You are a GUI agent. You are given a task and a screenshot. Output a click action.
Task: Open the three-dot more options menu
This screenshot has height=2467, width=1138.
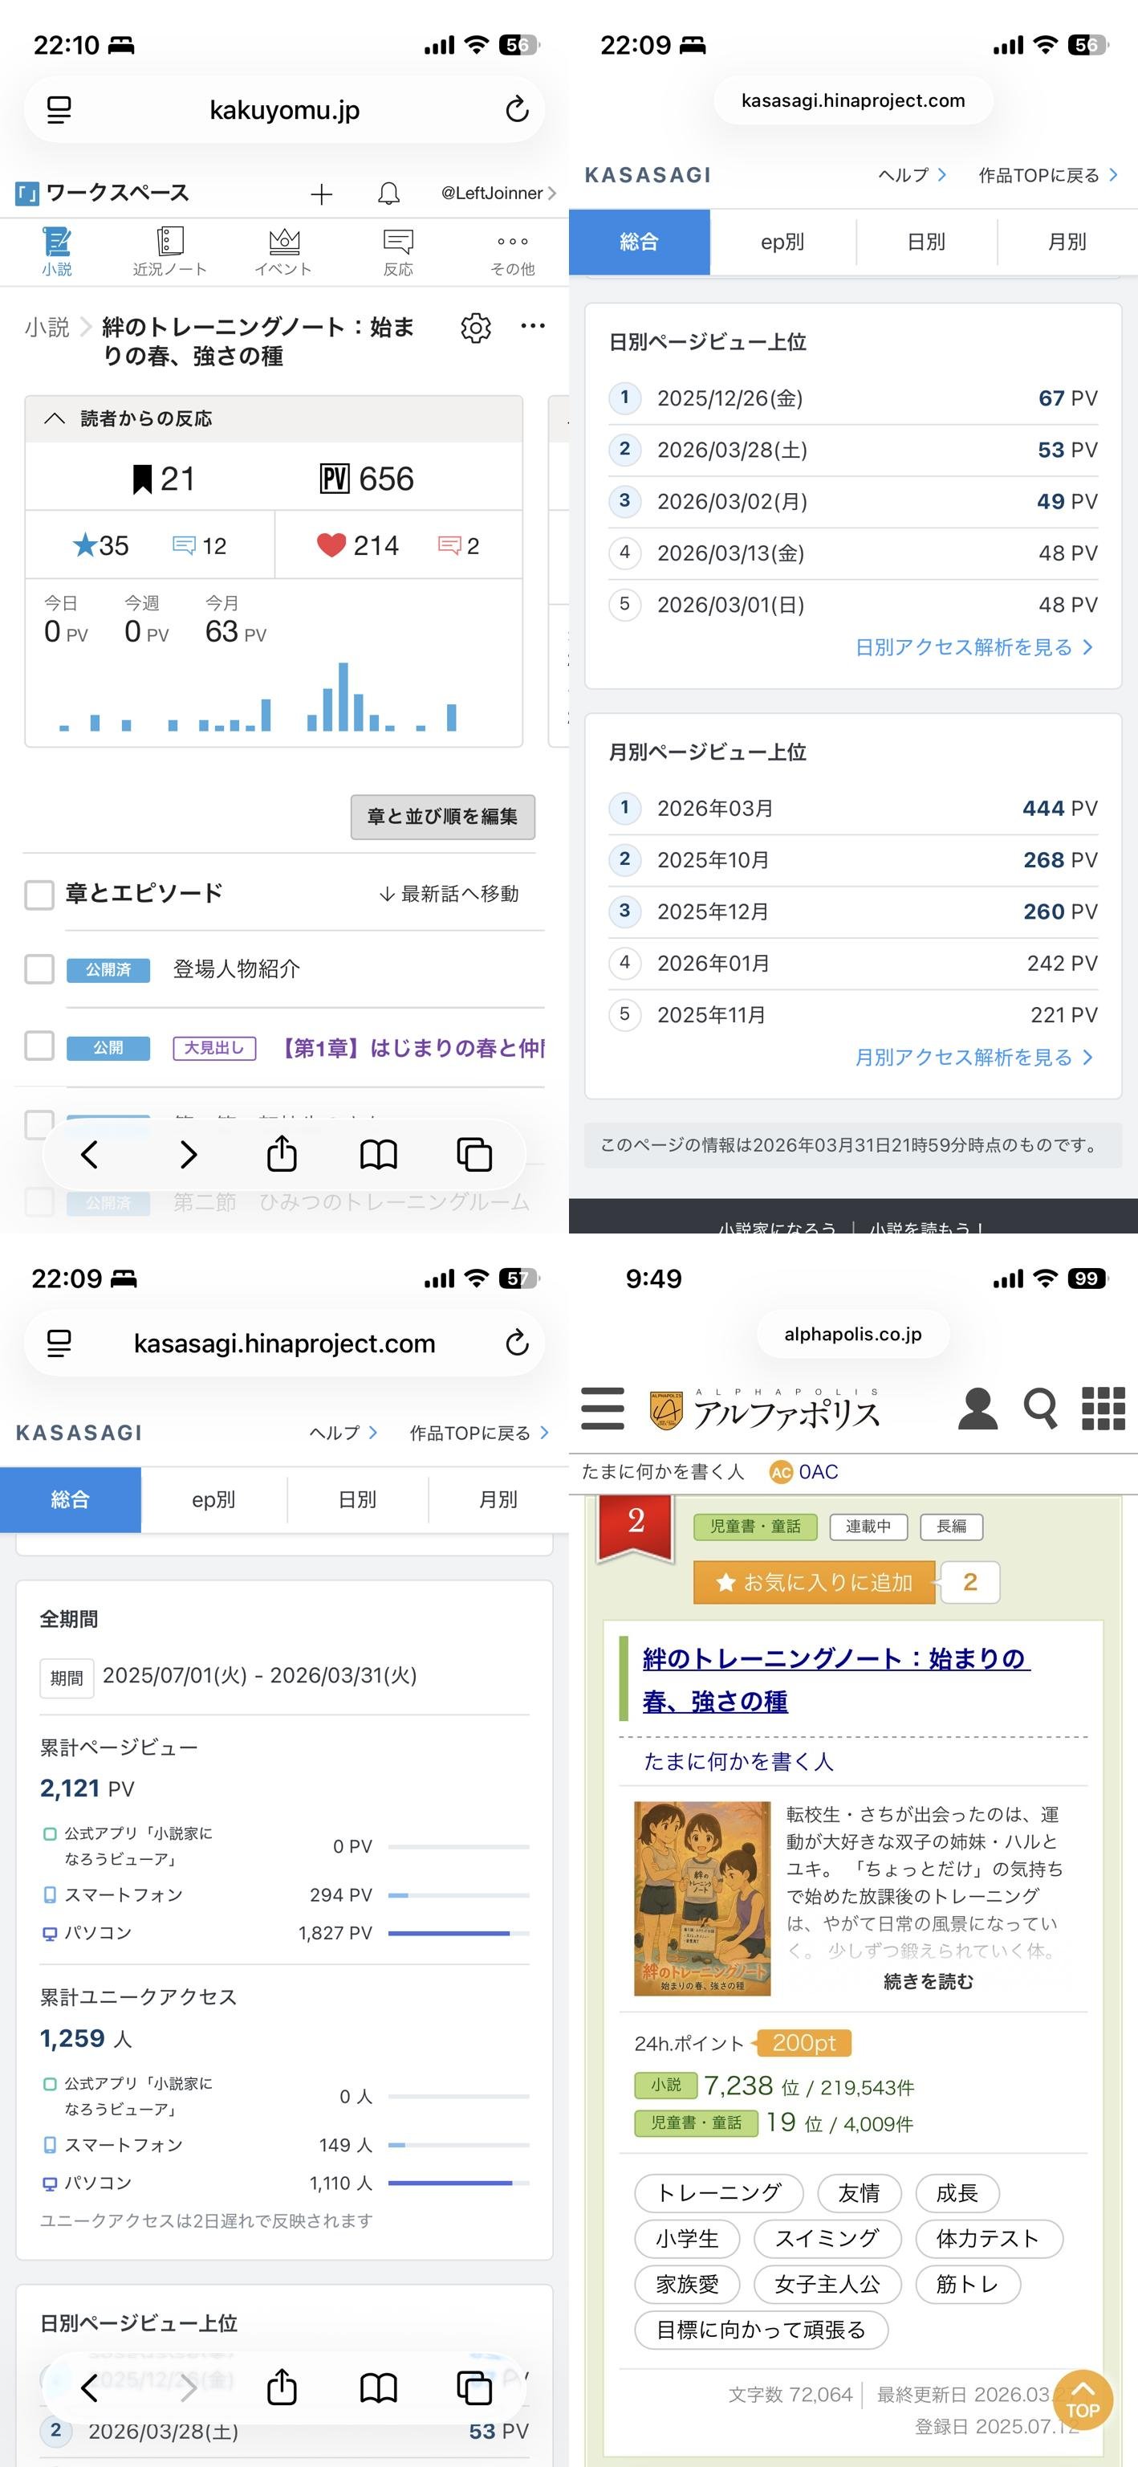pyautogui.click(x=533, y=327)
